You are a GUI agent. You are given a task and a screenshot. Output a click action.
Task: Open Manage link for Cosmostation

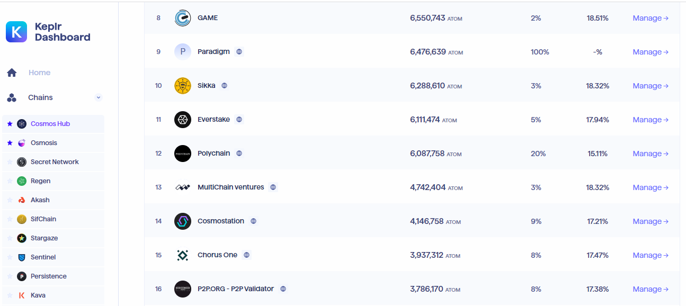pyautogui.click(x=650, y=221)
